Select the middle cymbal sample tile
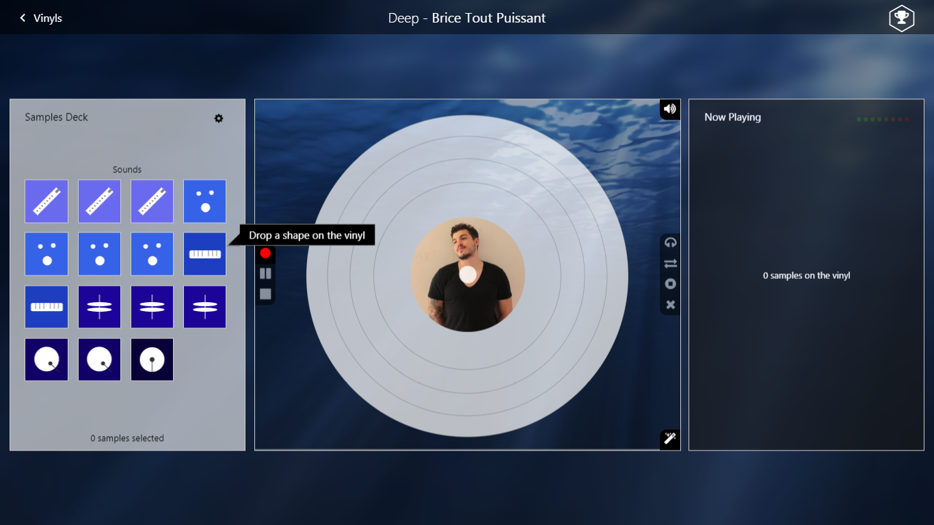 [x=152, y=307]
